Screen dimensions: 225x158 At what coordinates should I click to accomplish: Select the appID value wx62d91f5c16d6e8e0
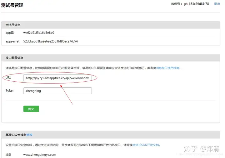pyautogui.click(x=39, y=33)
